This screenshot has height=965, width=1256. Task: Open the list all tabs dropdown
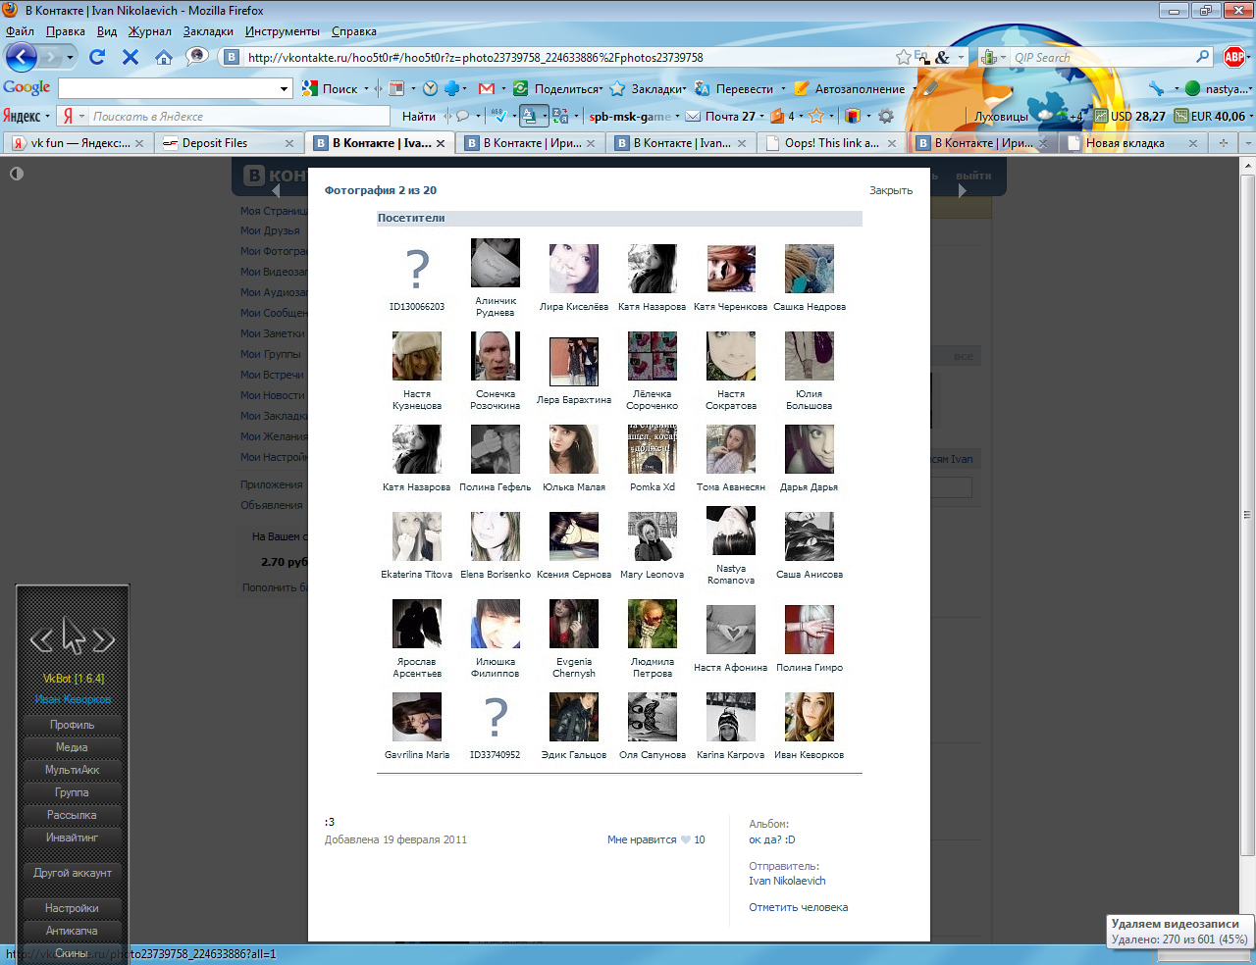(x=1246, y=142)
